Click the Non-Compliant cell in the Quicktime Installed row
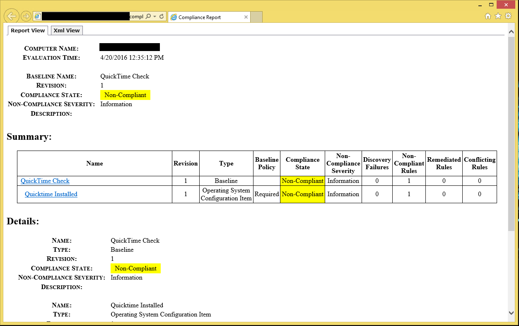This screenshot has width=519, height=326. [x=302, y=194]
